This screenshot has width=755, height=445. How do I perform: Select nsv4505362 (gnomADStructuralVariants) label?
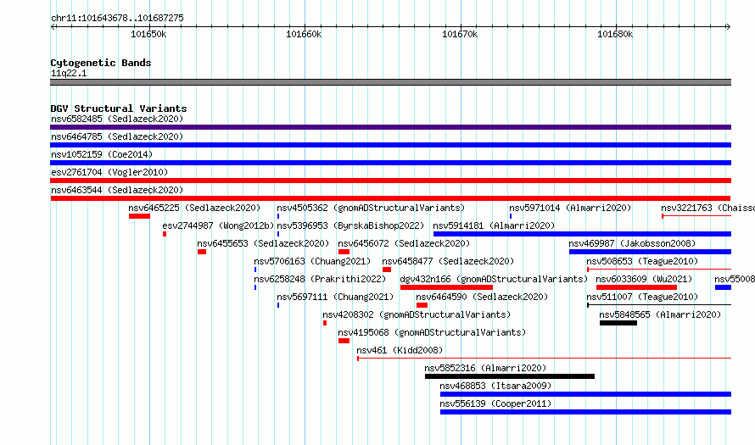click(x=371, y=208)
